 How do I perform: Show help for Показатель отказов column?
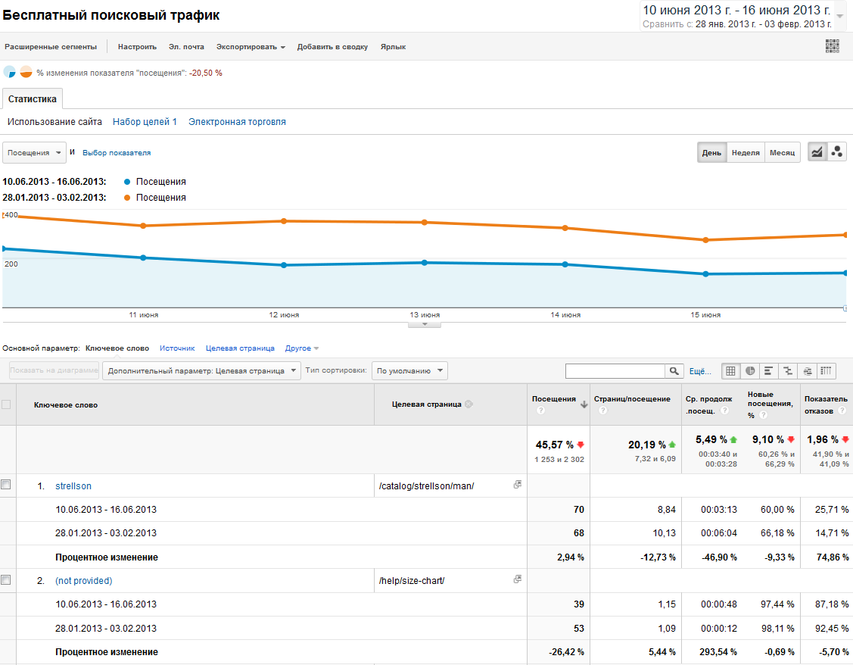click(842, 411)
